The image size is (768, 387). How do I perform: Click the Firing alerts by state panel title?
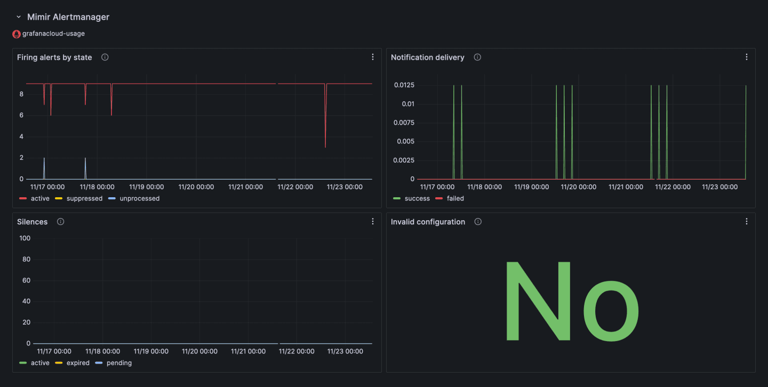coord(54,57)
